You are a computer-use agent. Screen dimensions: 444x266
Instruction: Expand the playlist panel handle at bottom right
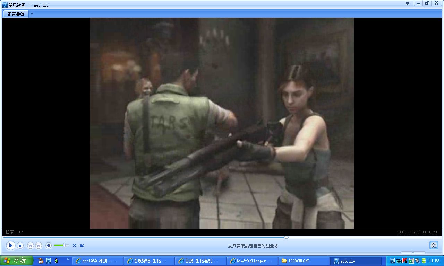click(x=413, y=252)
